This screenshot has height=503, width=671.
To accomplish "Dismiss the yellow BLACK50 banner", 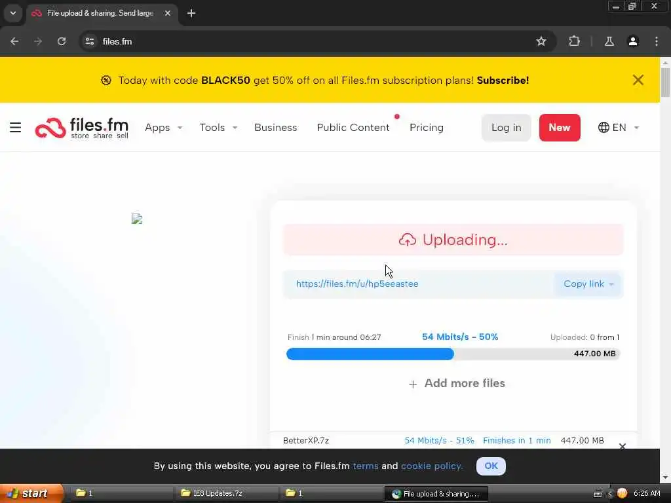I will tap(638, 80).
